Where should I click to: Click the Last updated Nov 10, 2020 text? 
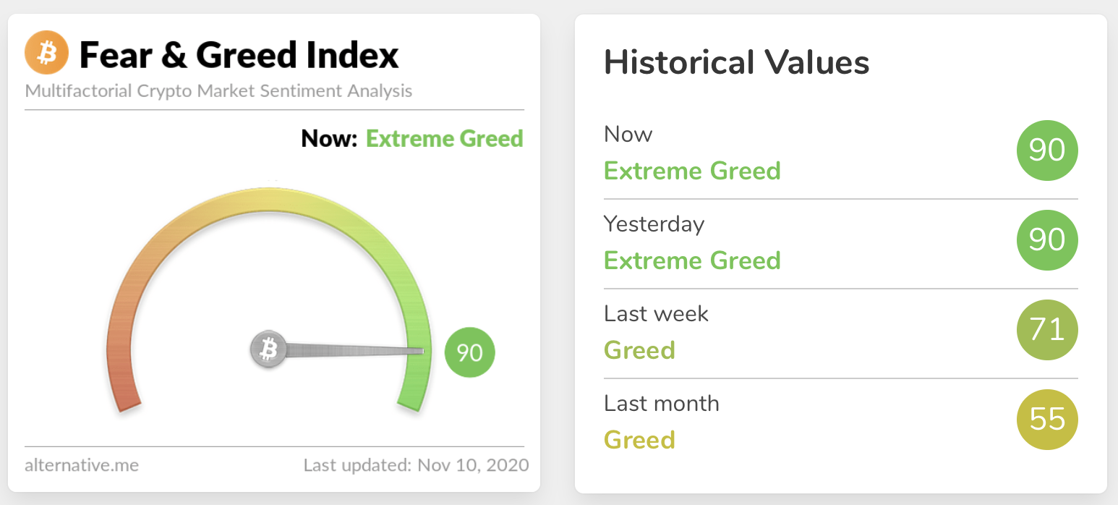click(x=416, y=464)
